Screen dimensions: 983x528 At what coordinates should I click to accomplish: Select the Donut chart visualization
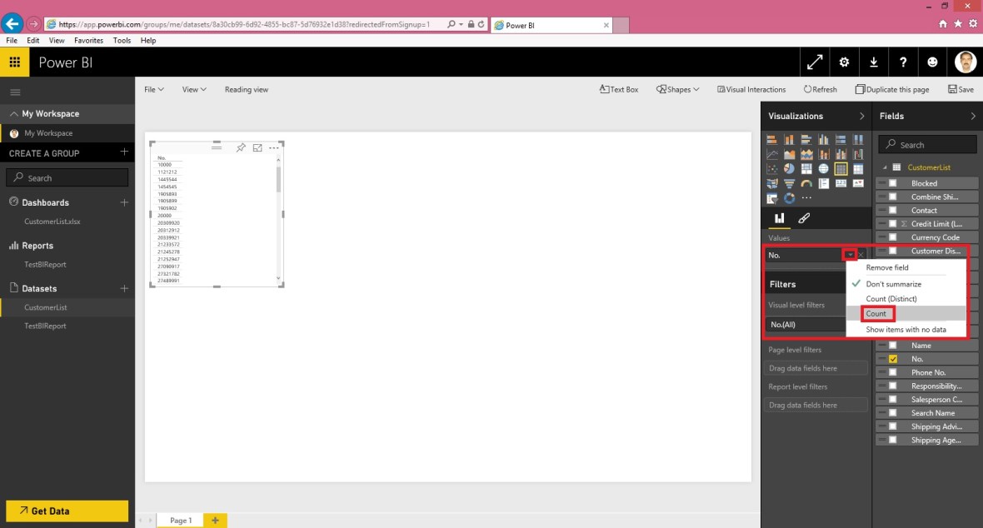[x=790, y=197]
